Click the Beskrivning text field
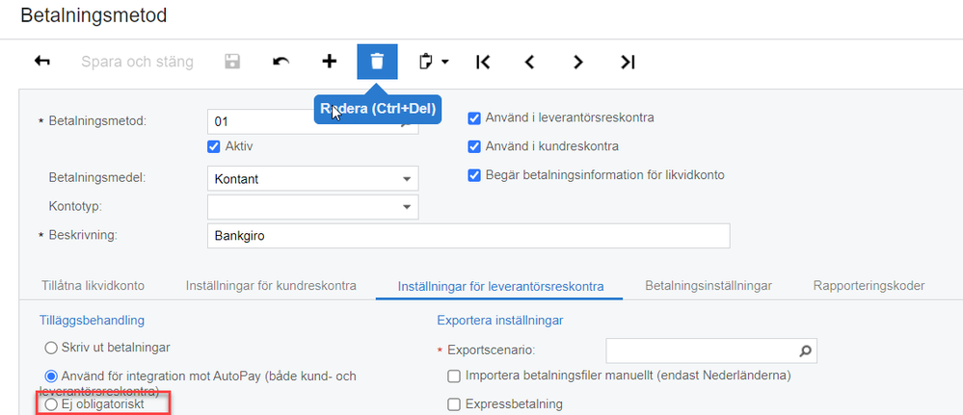Screen dimensions: 963x415 (x=468, y=236)
